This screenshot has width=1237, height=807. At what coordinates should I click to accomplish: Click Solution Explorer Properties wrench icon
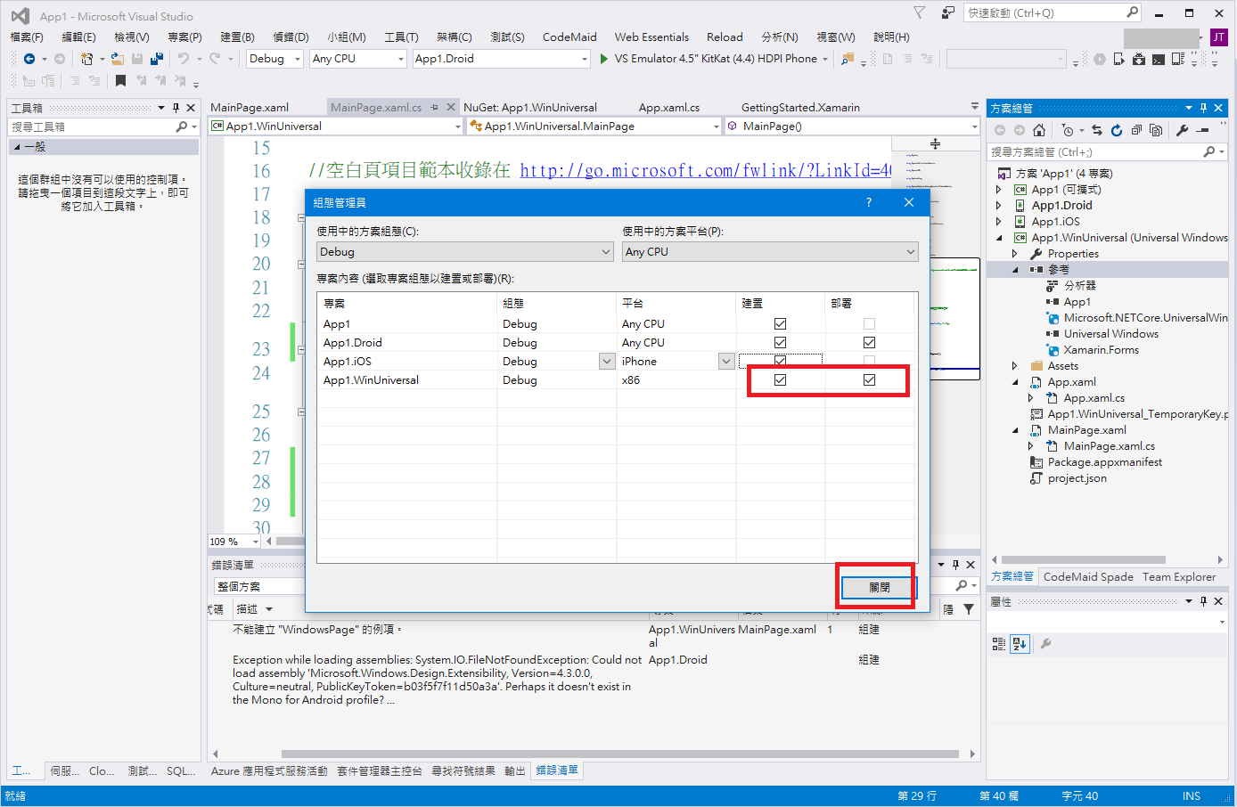click(x=1183, y=130)
